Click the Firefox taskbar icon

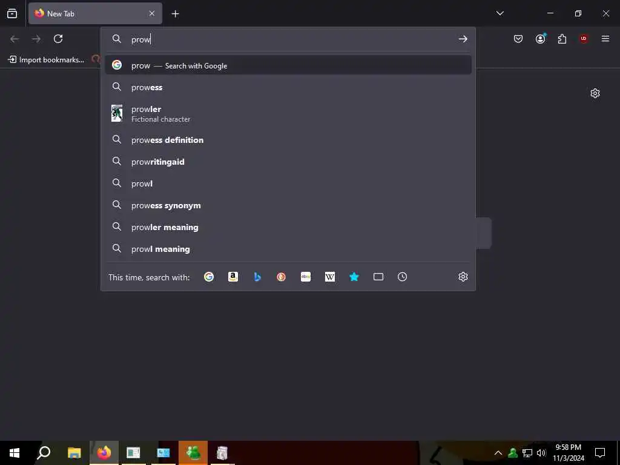(104, 453)
